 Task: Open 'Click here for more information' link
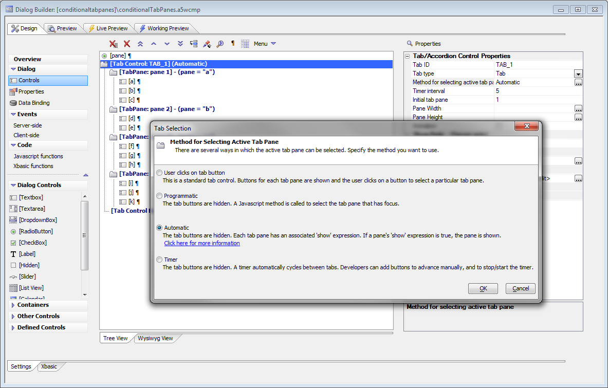(x=202, y=243)
